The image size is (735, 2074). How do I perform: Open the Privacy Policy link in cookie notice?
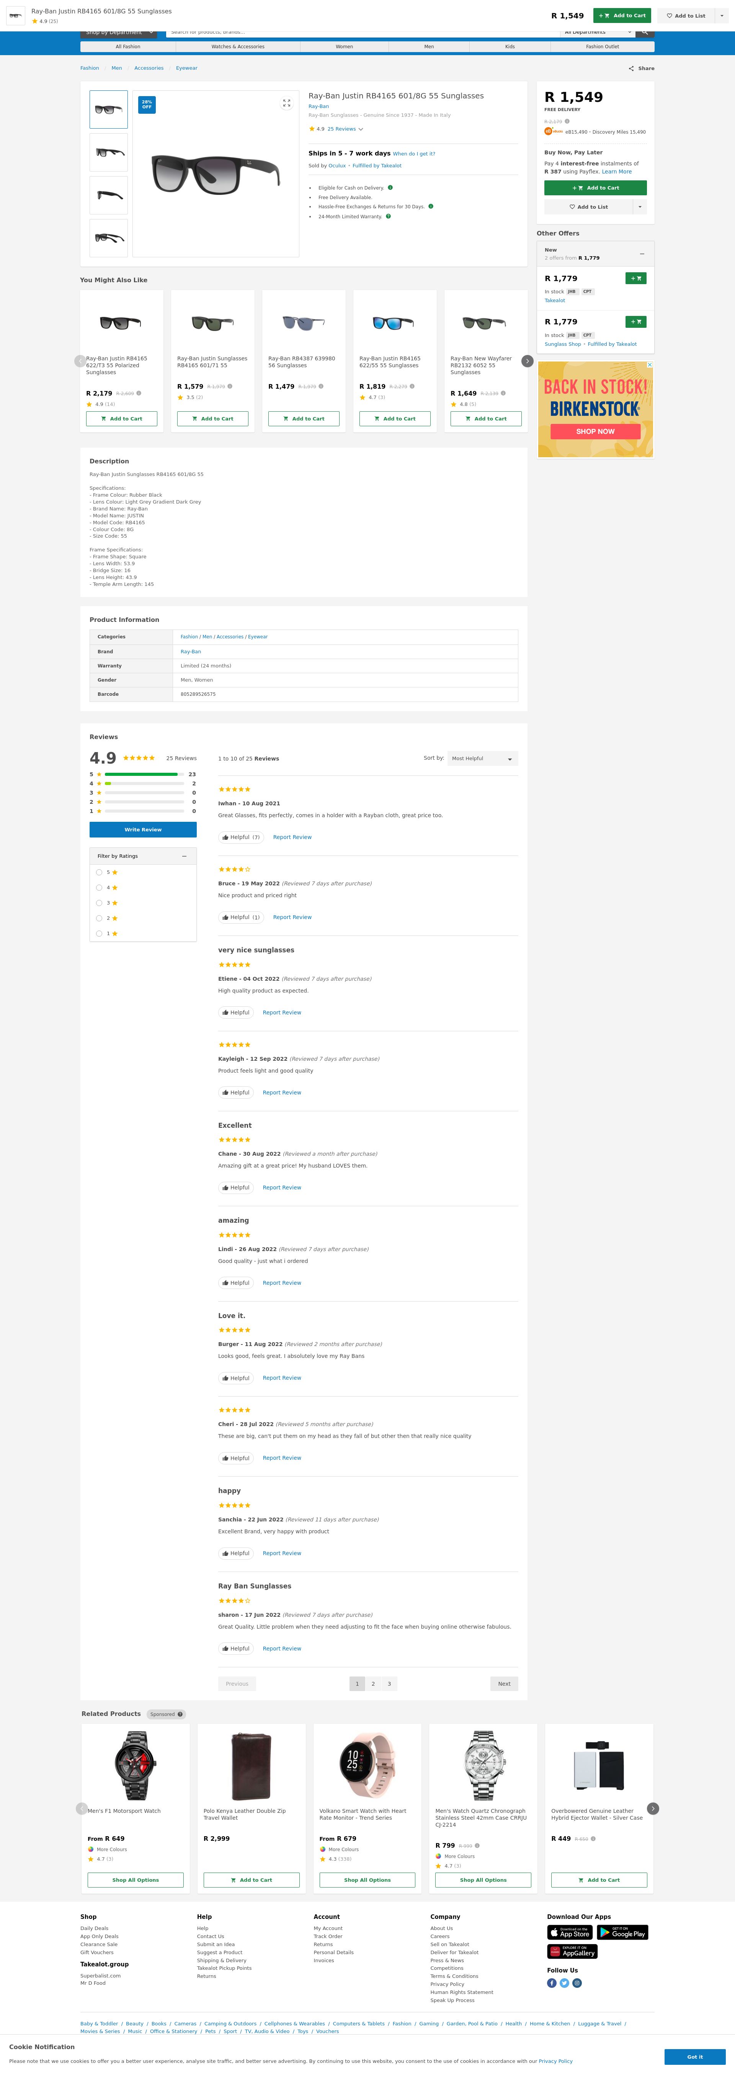point(555,2061)
